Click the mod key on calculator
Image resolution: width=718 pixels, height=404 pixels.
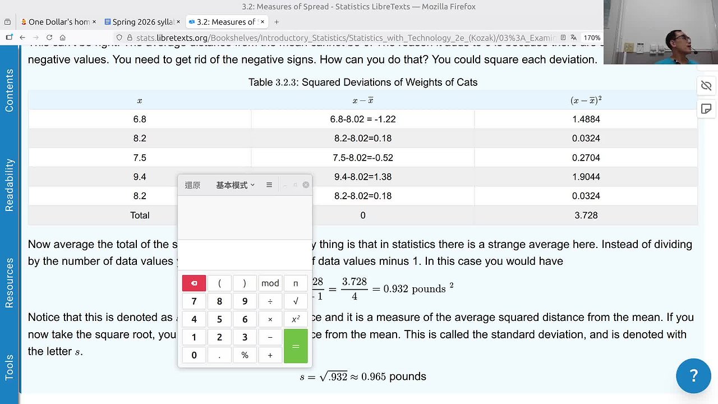pos(270,283)
